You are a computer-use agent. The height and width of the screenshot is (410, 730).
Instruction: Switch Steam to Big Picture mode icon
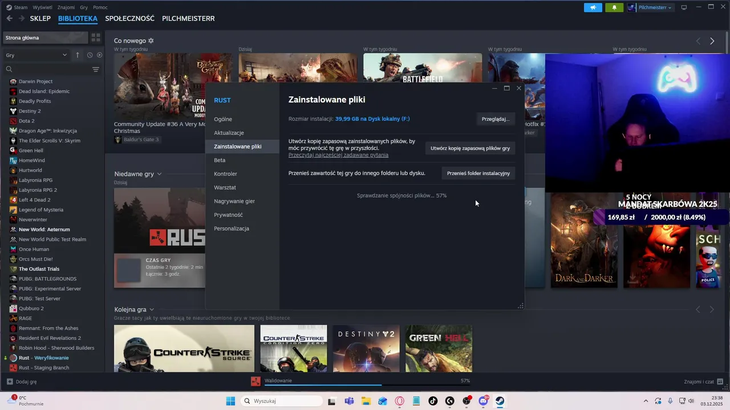684,7
